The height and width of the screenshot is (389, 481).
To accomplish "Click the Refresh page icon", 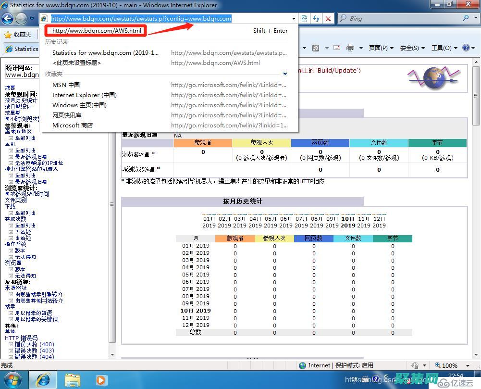I will coord(316,18).
